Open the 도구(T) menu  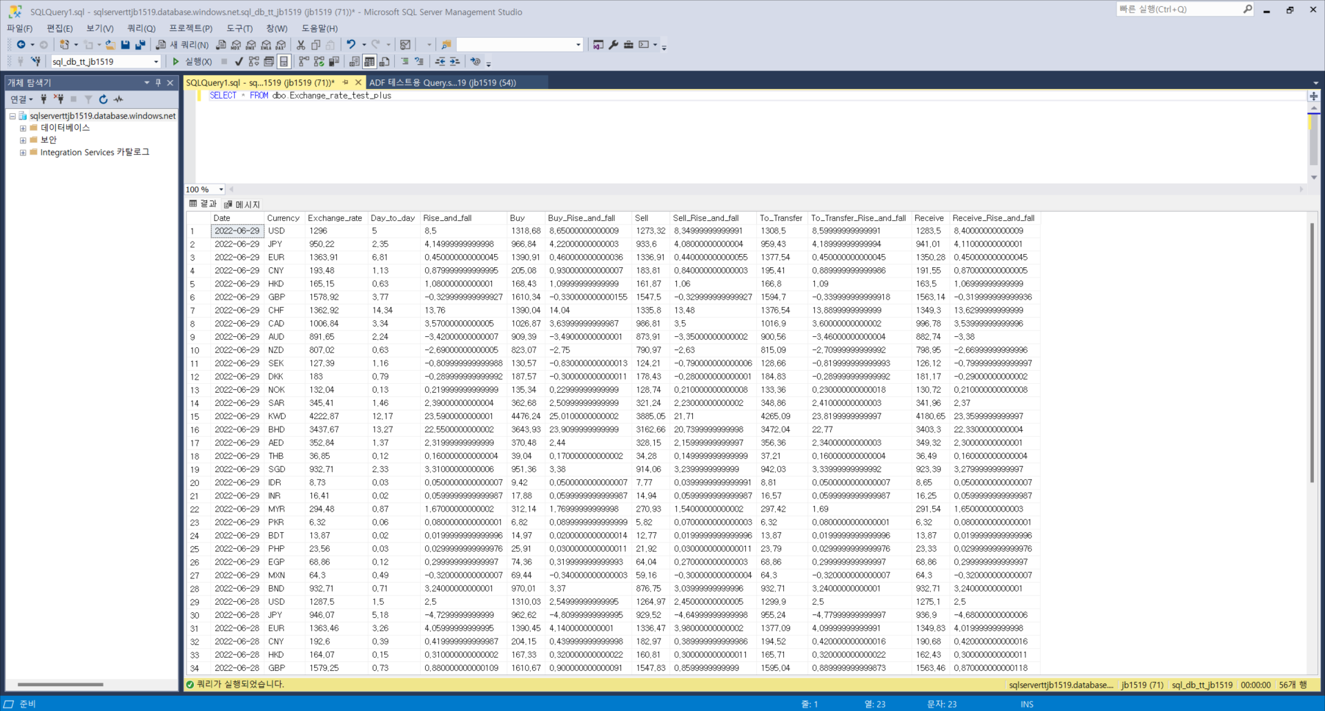239,28
